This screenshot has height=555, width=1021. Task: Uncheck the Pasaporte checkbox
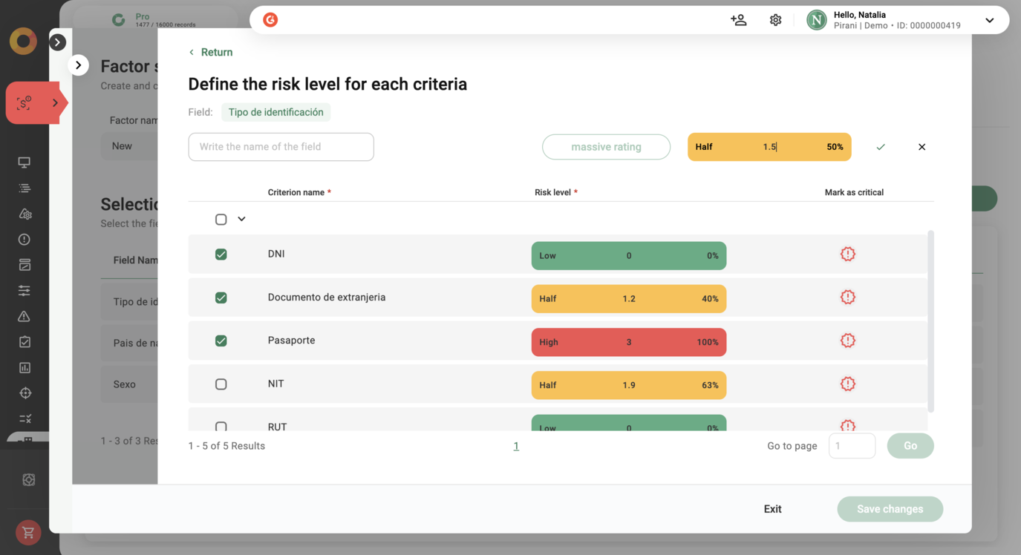pyautogui.click(x=221, y=341)
